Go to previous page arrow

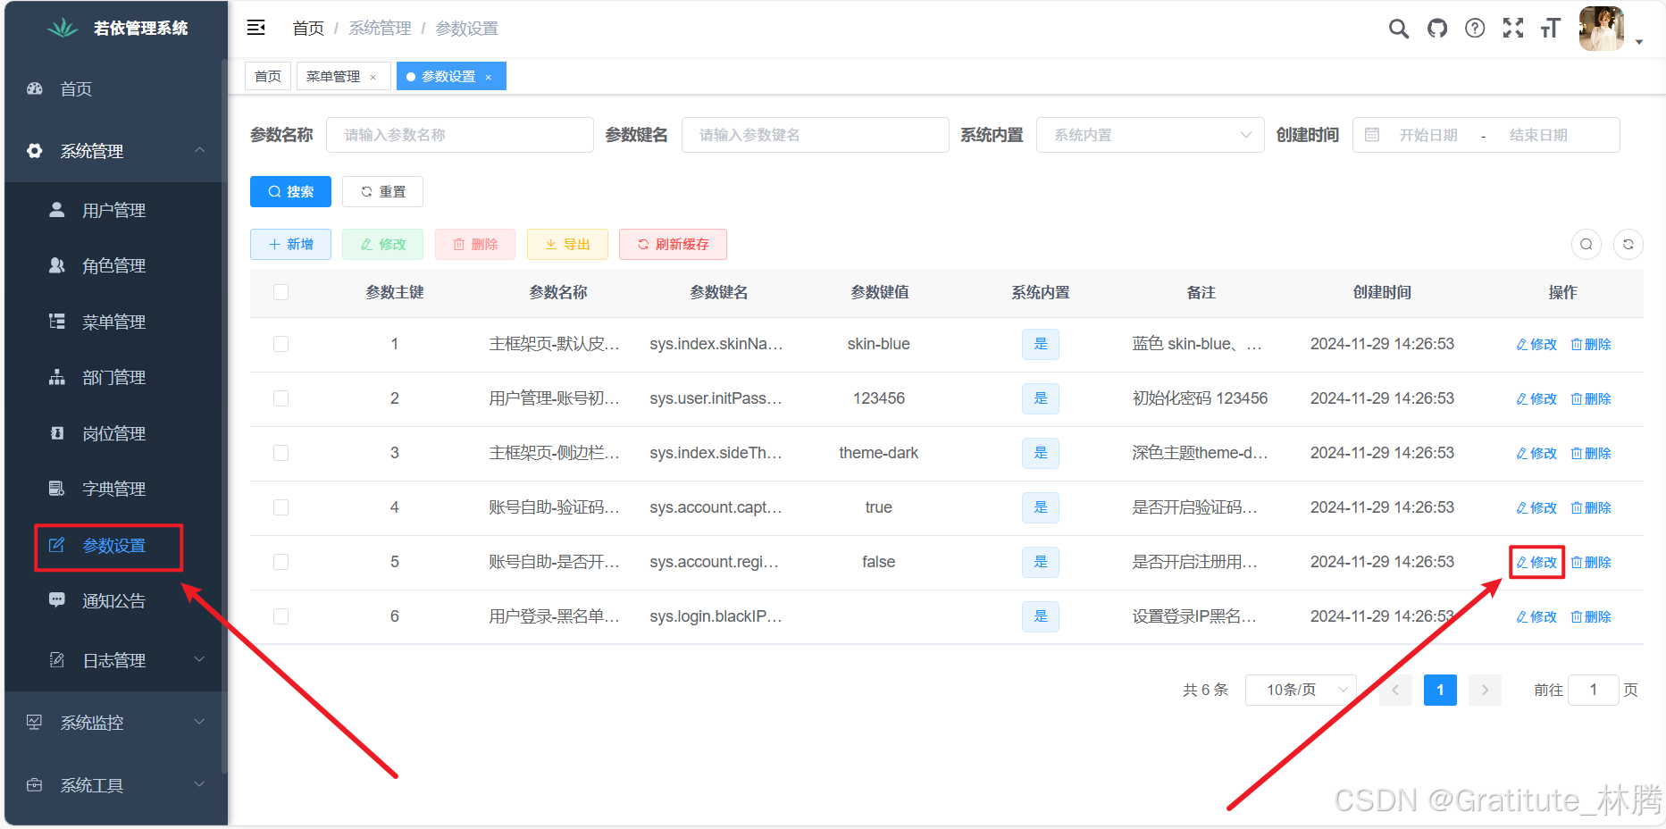(x=1395, y=690)
